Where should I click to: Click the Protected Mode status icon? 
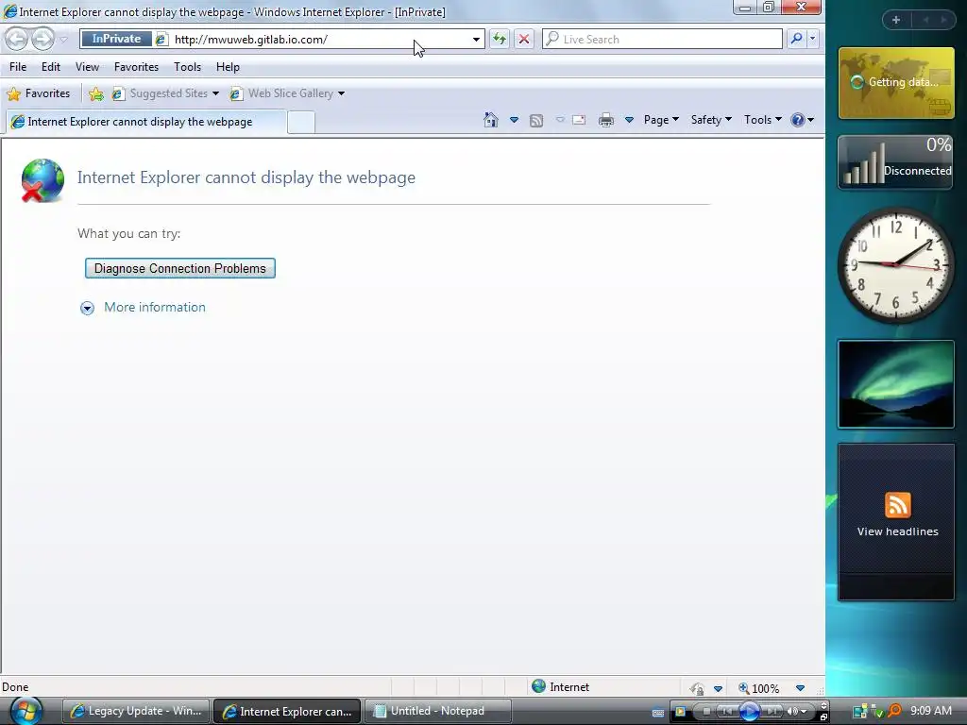(697, 688)
